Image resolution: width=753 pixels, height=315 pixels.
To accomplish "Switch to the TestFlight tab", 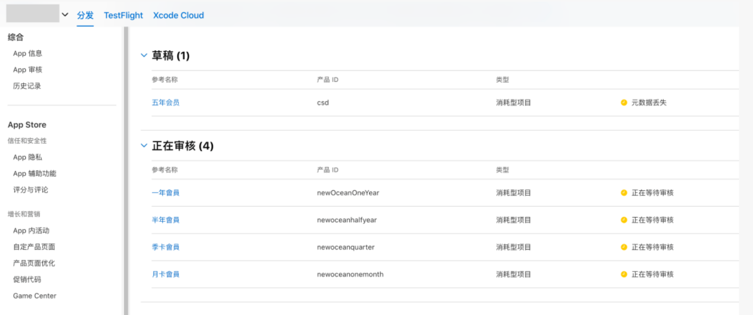I will click(123, 15).
